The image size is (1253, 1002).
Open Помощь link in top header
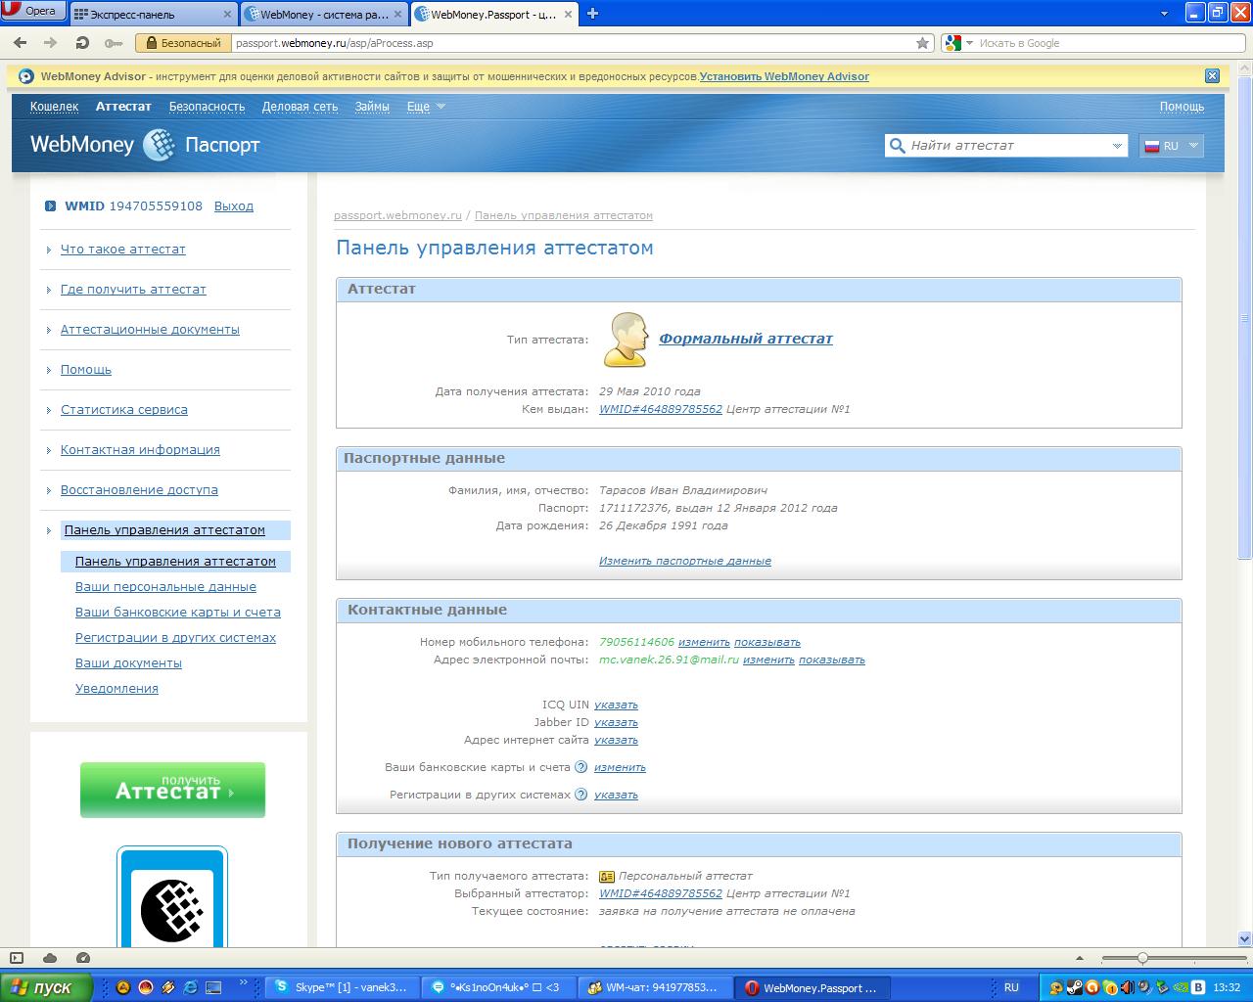pos(1182,107)
